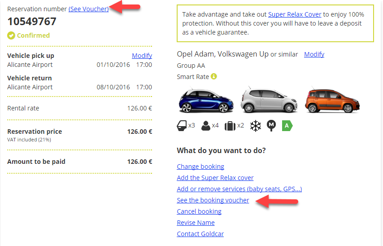The image size is (383, 246).
Task: Click the manual transmission M icon
Action: coord(271,126)
